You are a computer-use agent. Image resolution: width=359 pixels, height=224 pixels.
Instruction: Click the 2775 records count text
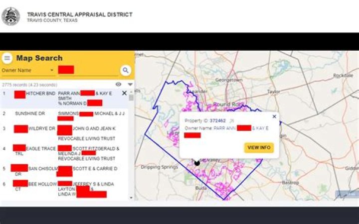29,85
